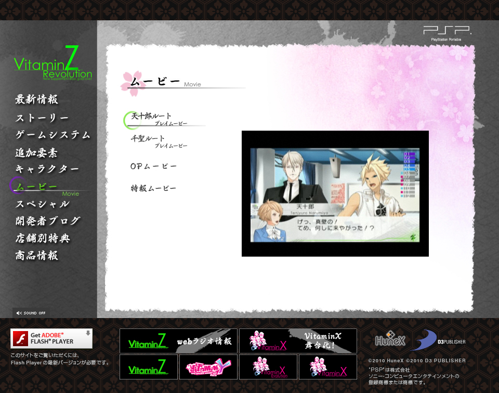The image size is (499, 393).
Task: Go to the ストーリー story page
Action: tap(42, 118)
